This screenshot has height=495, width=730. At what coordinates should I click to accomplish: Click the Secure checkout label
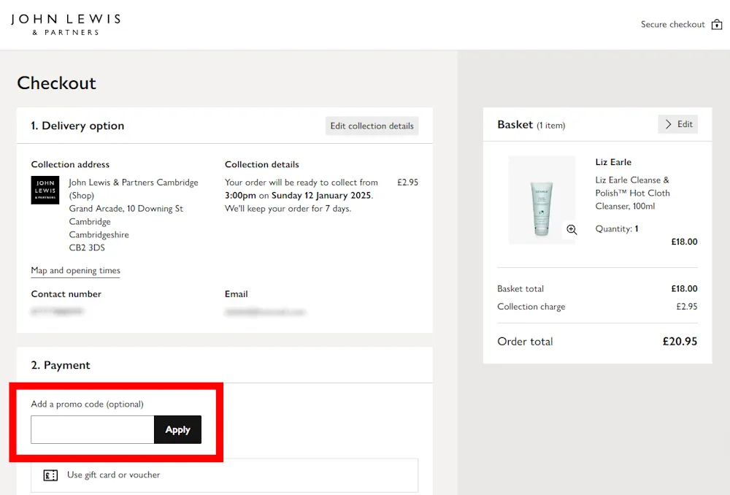672,23
